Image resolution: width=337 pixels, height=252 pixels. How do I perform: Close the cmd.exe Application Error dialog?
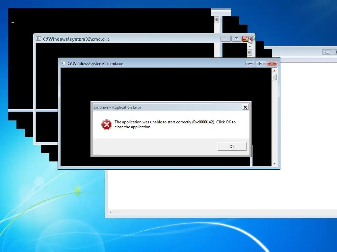point(245,107)
